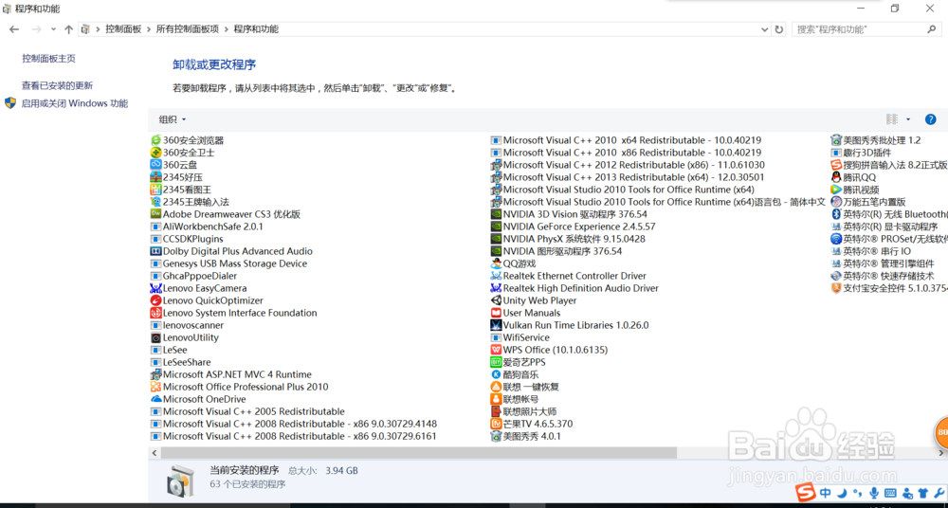
Task: Click the WPS Office icon
Action: 496,350
